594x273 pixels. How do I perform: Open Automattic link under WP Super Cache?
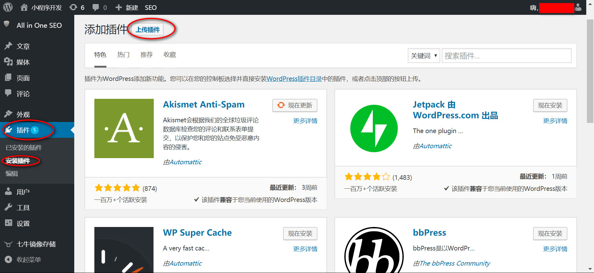(185, 263)
